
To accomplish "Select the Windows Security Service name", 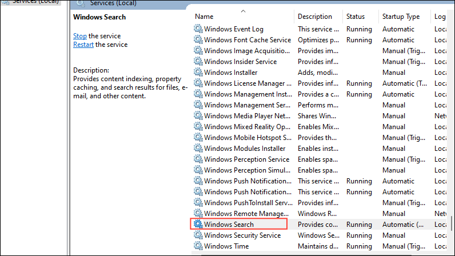I will point(242,235).
